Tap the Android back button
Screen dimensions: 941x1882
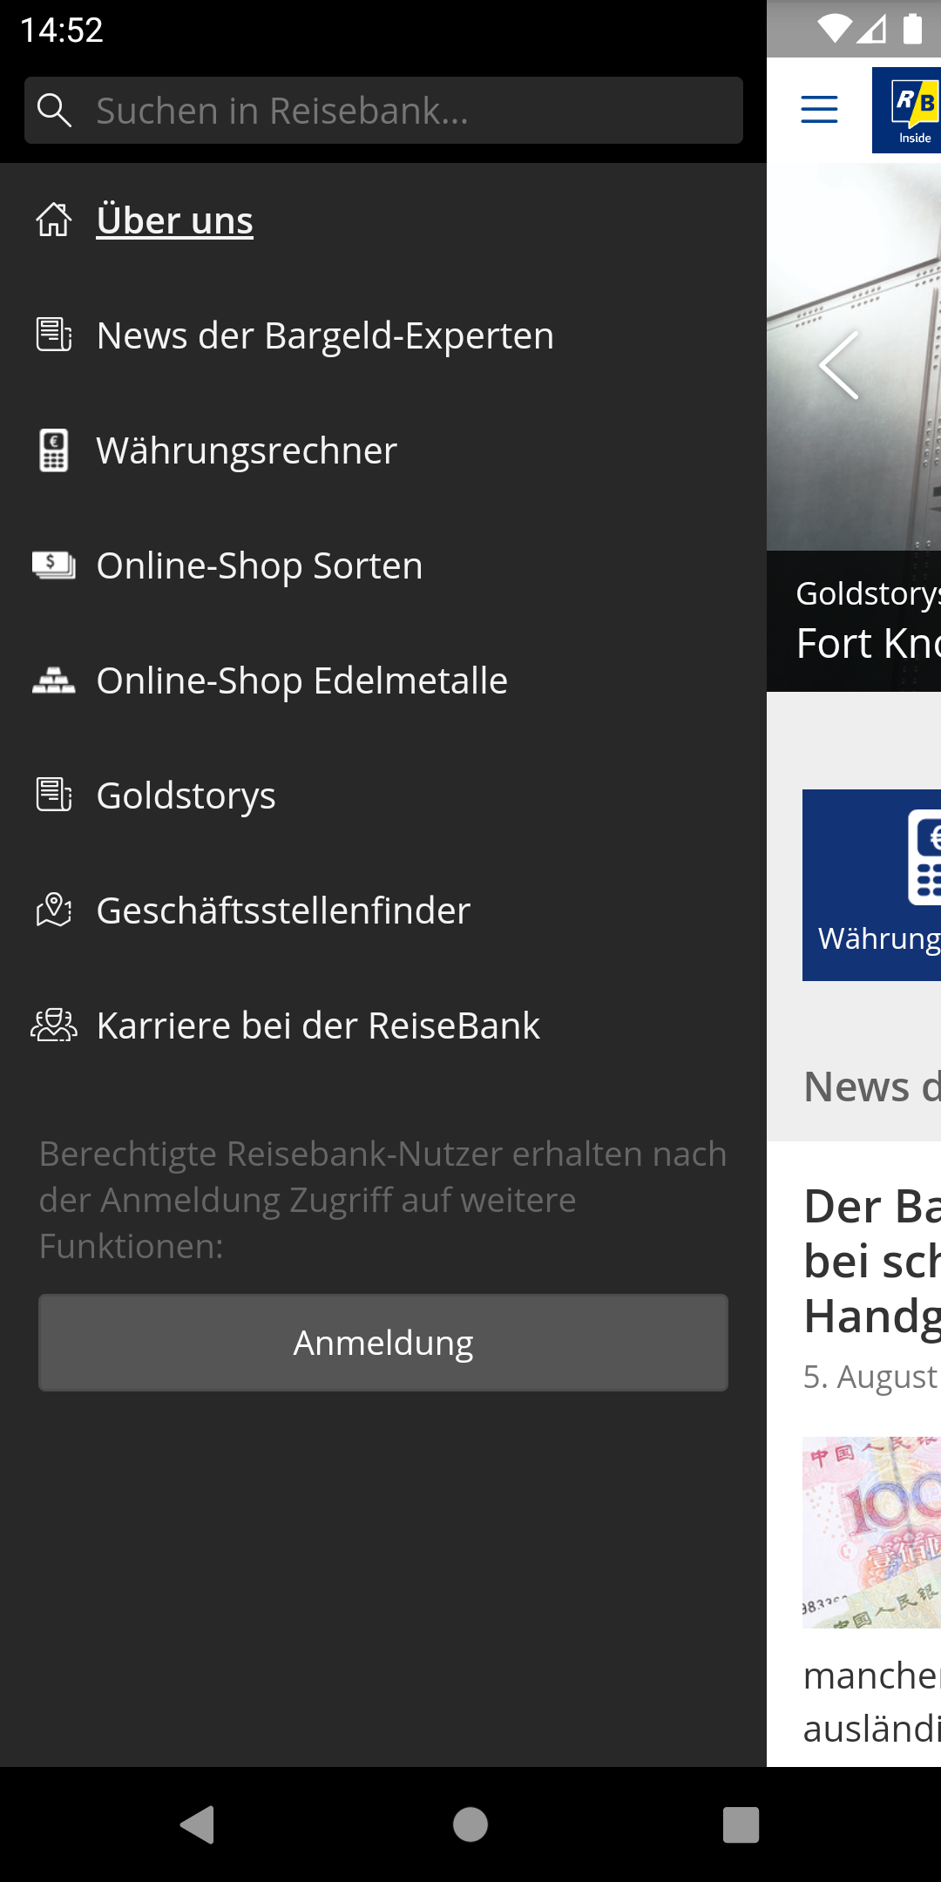coord(198,1824)
